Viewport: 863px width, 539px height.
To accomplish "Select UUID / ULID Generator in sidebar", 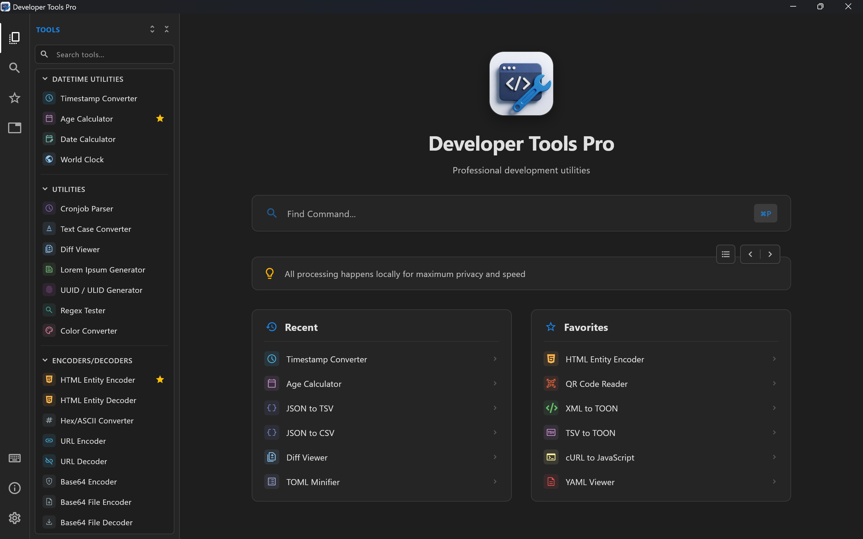I will (x=104, y=290).
